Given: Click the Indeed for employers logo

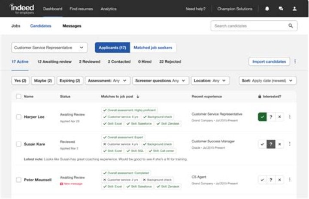Looking at the screenshot, I should [22, 9].
